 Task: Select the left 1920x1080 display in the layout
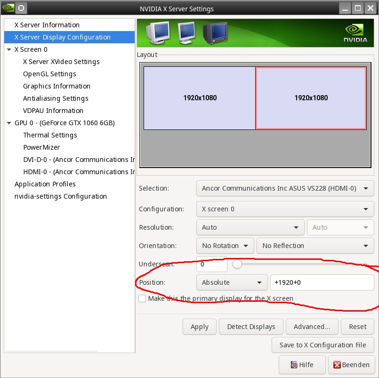(x=200, y=98)
